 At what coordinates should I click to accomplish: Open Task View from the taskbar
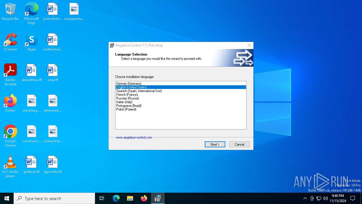point(102,198)
